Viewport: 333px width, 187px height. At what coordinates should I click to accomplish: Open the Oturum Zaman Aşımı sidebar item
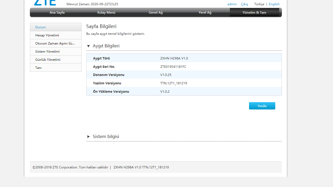(x=56, y=43)
